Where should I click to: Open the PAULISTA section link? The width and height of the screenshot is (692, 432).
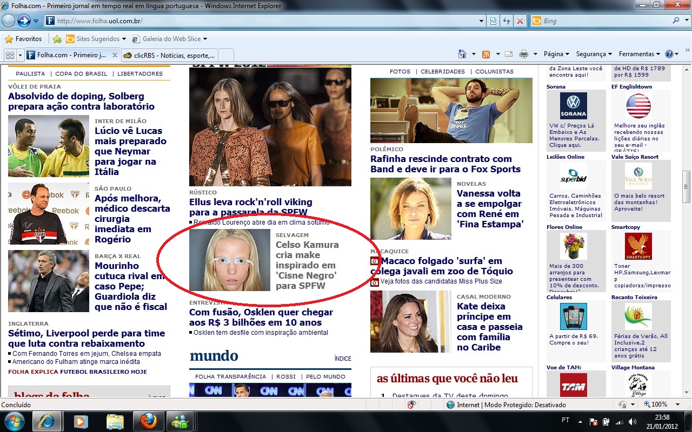click(x=30, y=73)
